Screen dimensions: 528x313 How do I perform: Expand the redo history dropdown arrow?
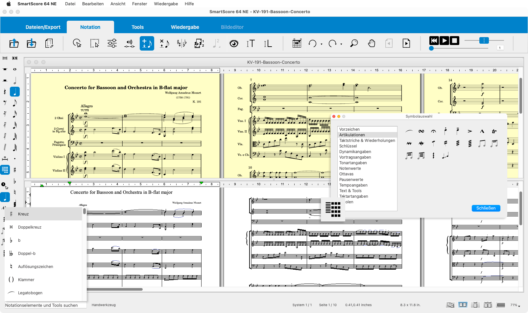pyautogui.click(x=341, y=44)
